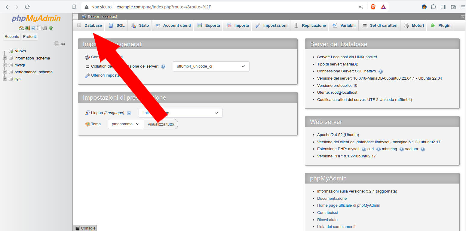The width and height of the screenshot is (466, 231).
Task: Open the Documentazione link
Action: click(332, 198)
